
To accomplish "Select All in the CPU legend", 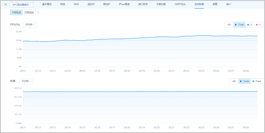I will pyautogui.click(x=229, y=25).
